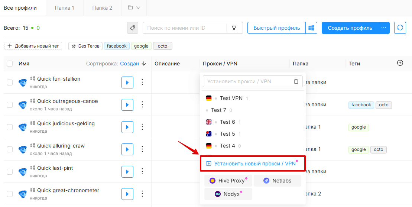The image size is (412, 207).
Task: Check the Quick last-pint row checkbox
Action: [x=10, y=172]
